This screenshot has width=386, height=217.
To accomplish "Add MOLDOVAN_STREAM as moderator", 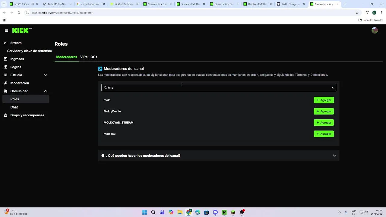I will (324, 123).
